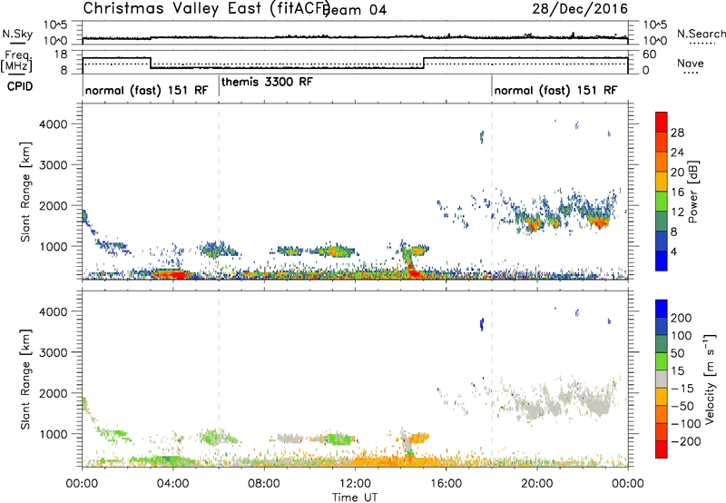The image size is (726, 503).
Task: Click the power panel 'Slant Range [km]' label
Action: pyautogui.click(x=25, y=192)
